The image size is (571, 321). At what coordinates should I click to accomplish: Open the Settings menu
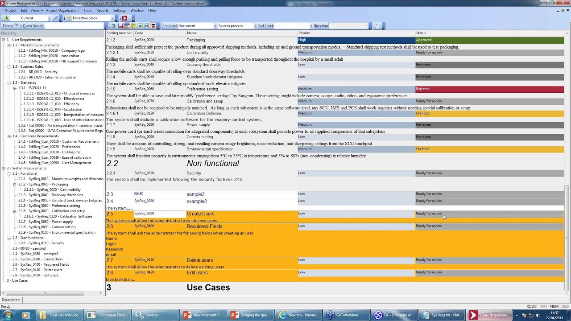point(119,10)
